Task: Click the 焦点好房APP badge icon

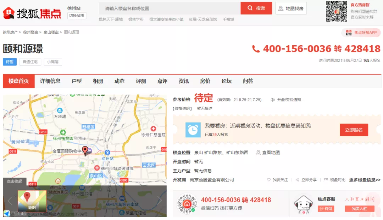Action: 349,32
